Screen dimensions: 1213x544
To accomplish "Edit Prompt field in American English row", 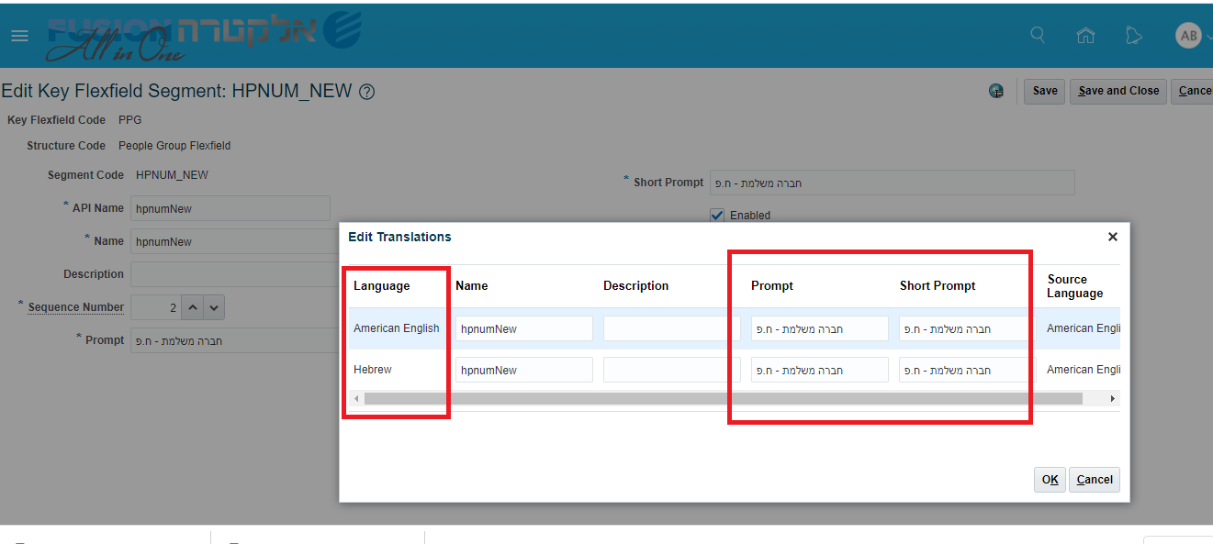I will click(819, 328).
